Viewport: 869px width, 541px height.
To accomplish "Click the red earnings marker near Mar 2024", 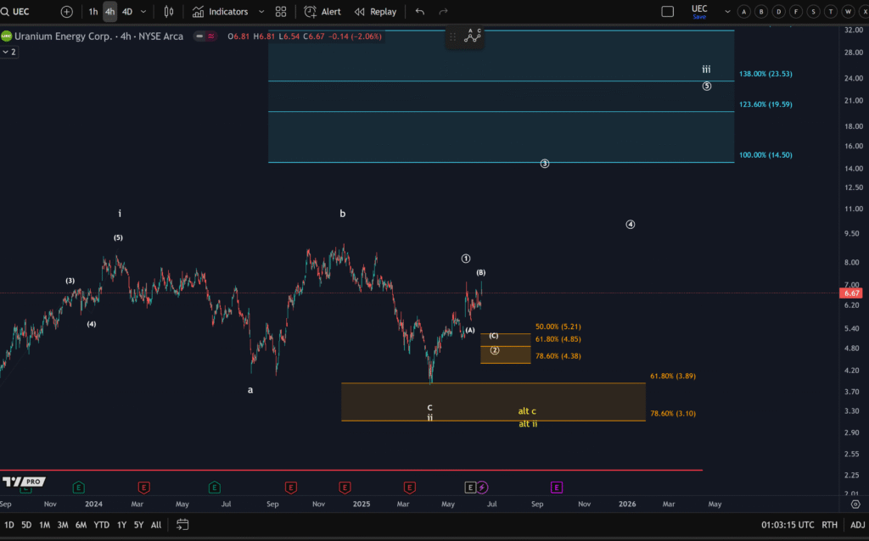I will pos(143,488).
